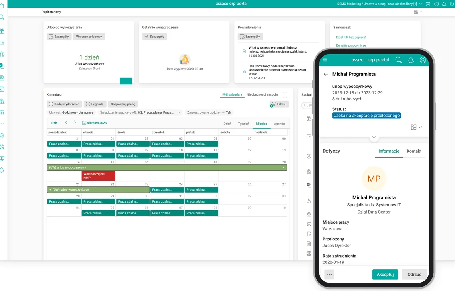Open the hamburger menu on phone
Image resolution: width=455 pixels, height=291 pixels.
325,60
